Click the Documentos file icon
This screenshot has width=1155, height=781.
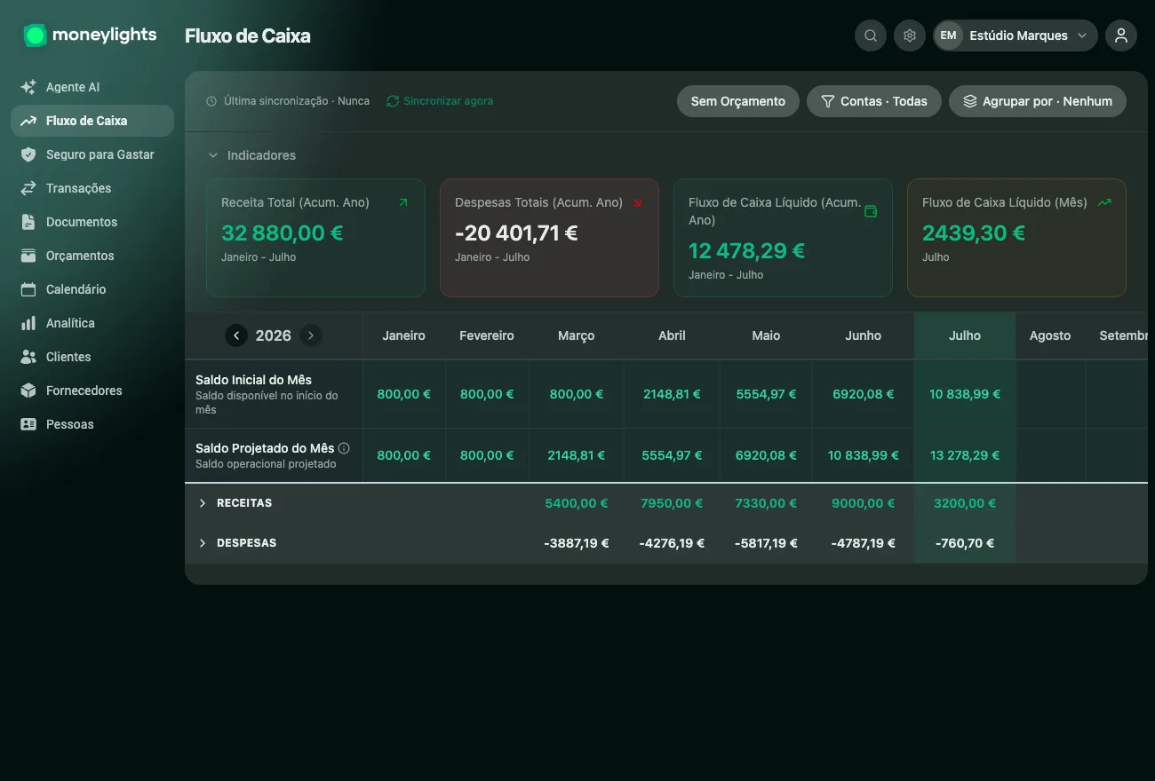[28, 222]
